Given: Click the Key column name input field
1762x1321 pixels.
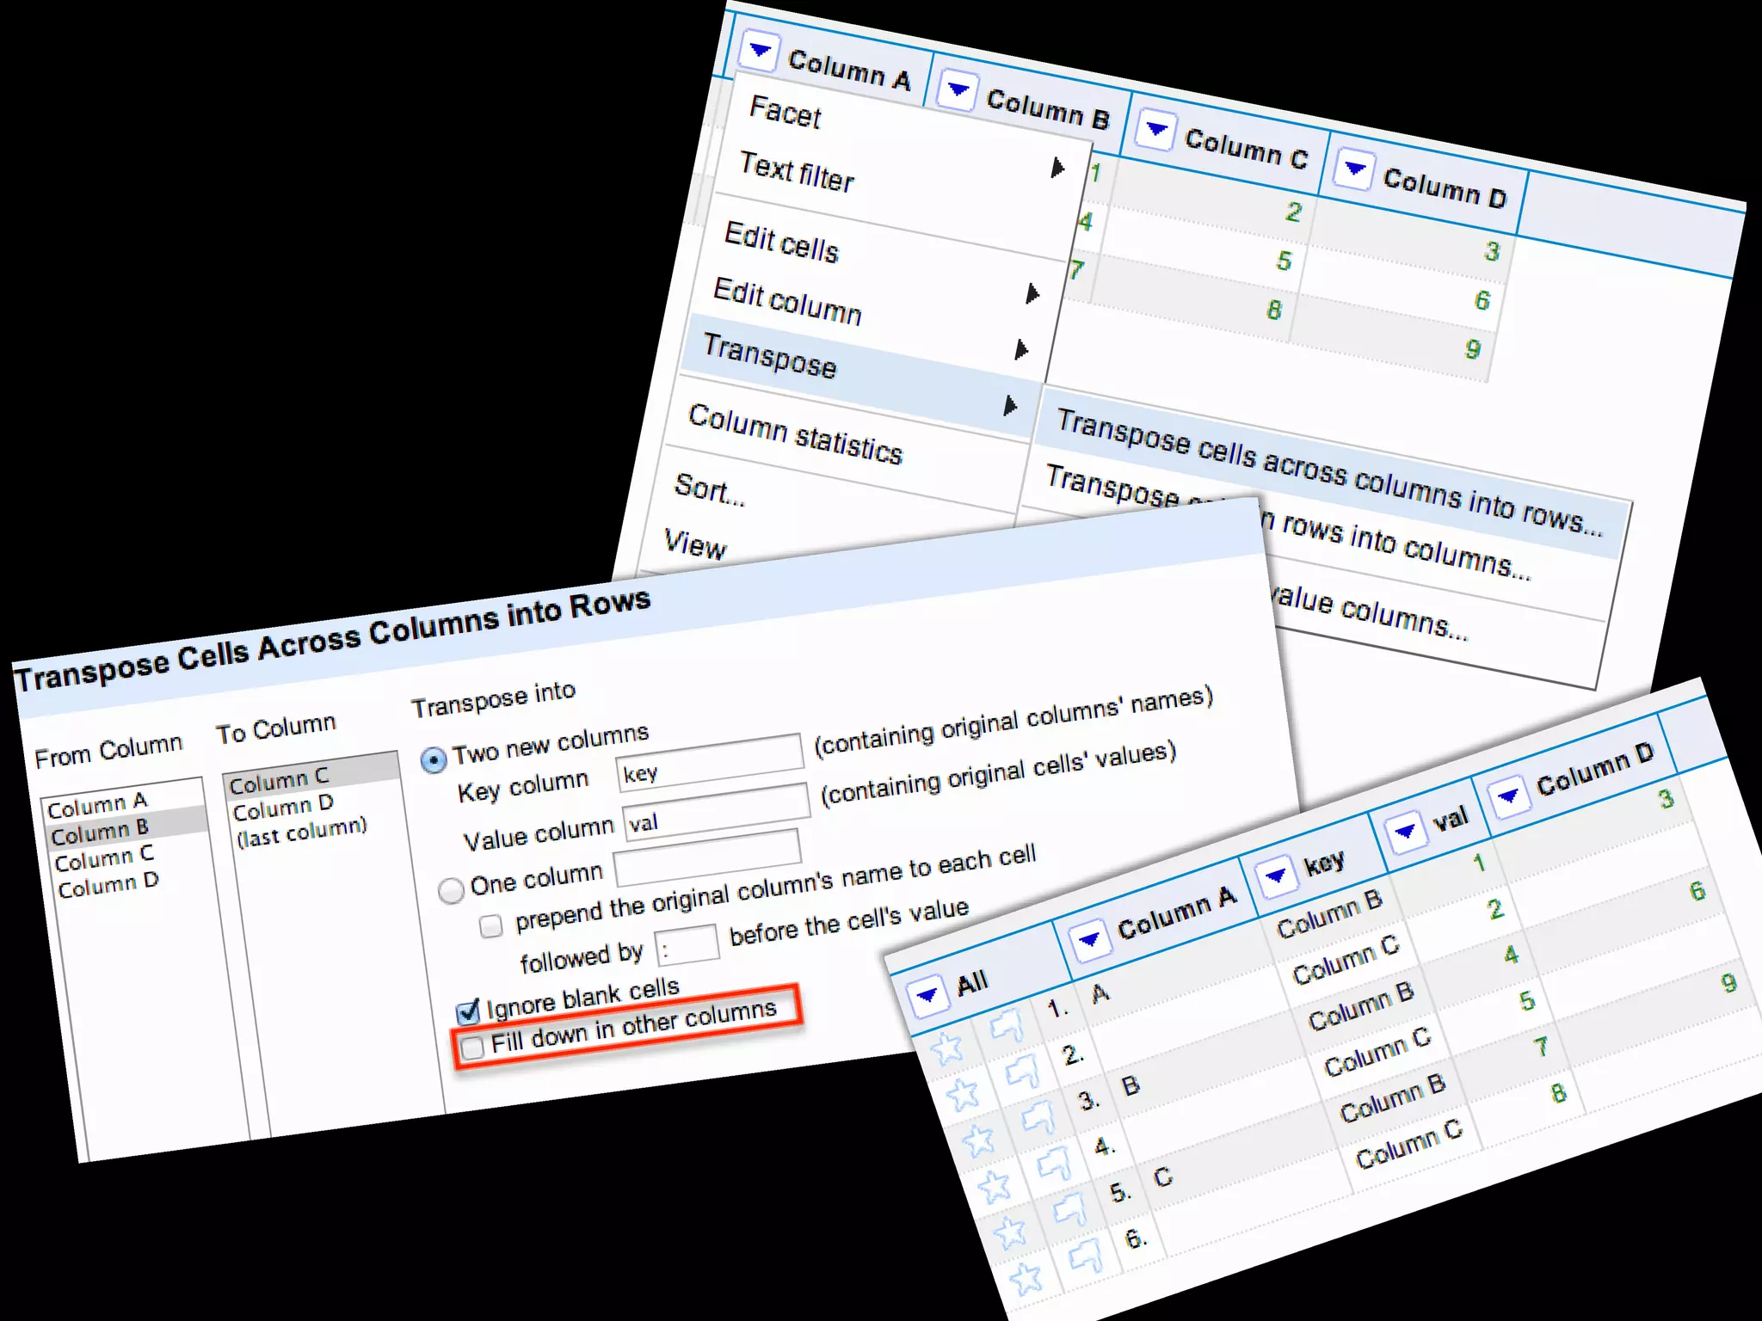Looking at the screenshot, I should coord(711,761).
